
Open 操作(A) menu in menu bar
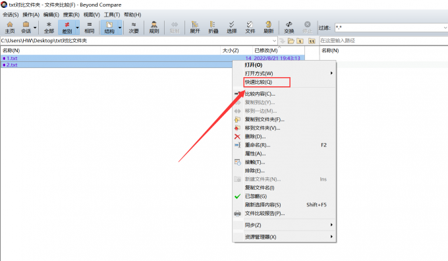point(31,14)
